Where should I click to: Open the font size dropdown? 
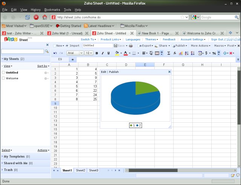(x=89, y=53)
